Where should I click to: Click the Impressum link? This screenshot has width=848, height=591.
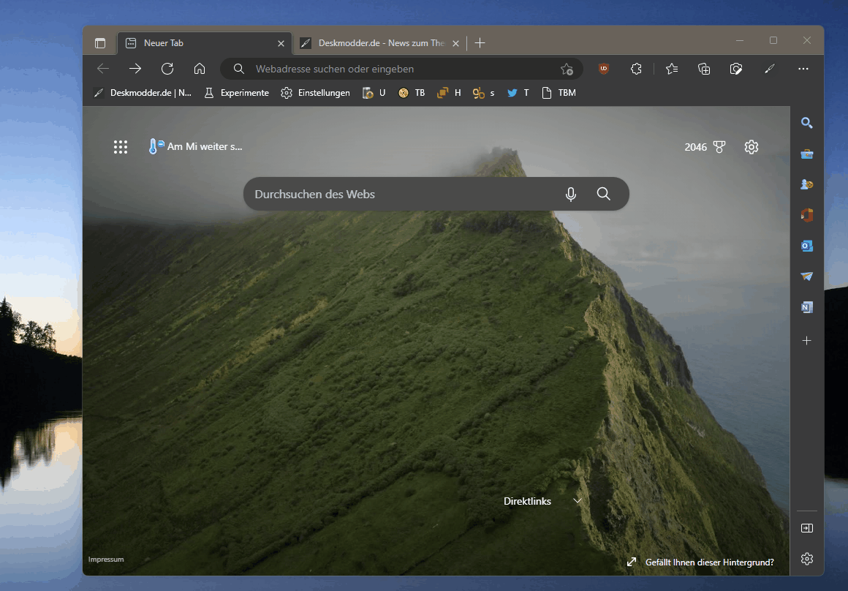pos(106,560)
